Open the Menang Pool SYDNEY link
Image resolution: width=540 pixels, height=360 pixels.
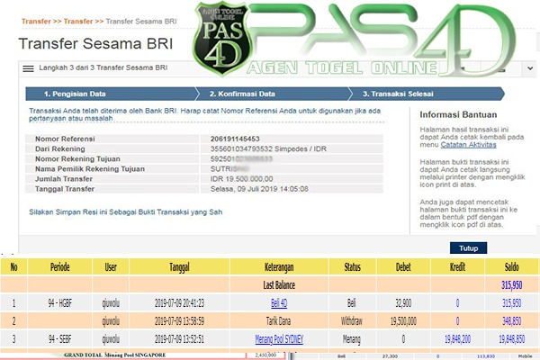click(279, 339)
